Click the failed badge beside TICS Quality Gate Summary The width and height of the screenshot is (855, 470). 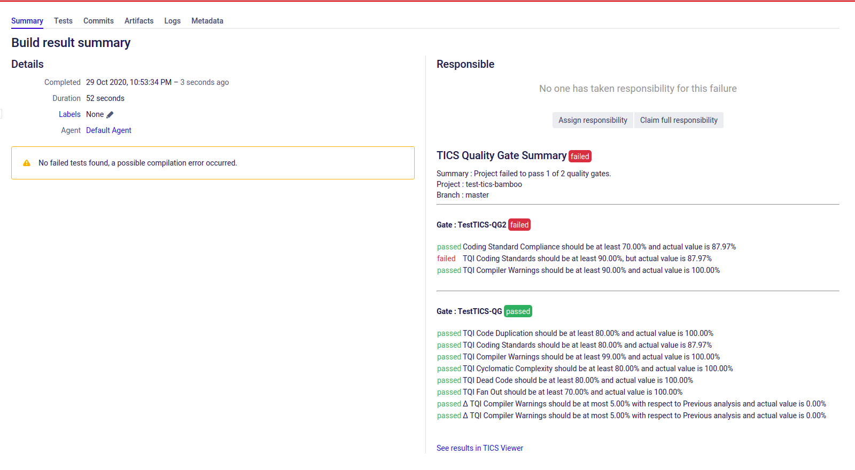tap(580, 156)
